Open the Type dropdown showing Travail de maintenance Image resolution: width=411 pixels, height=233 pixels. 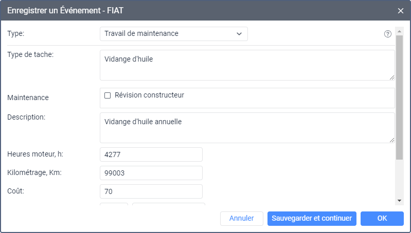click(173, 34)
